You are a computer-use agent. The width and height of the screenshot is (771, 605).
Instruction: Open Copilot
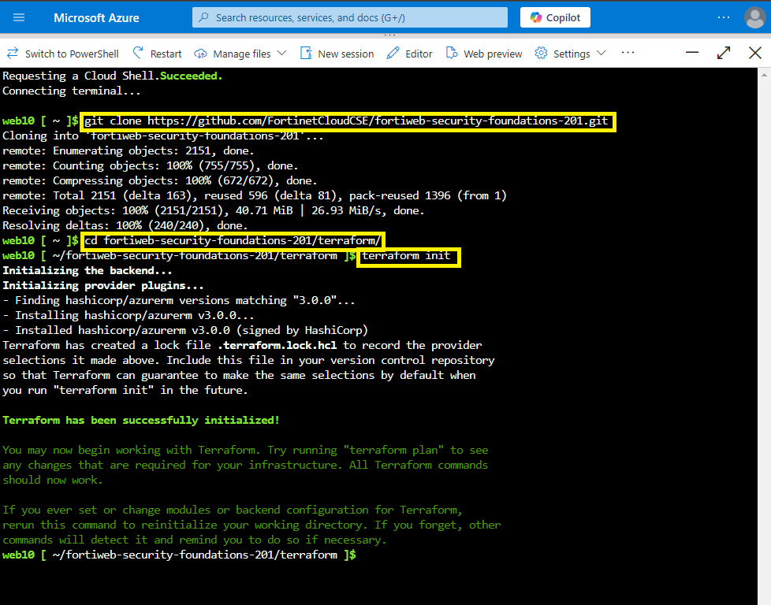pos(555,17)
